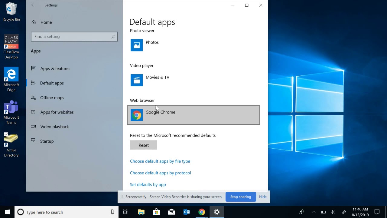Open the Mail app from the taskbar
The image size is (387, 218).
coord(171,212)
